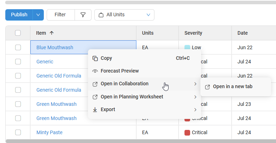Screen dimensions: 276x143
Task: Choose Export from the context menu
Action: point(144,110)
